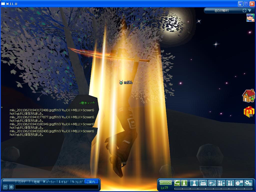Open the gift box icon showing 36

(249, 112)
